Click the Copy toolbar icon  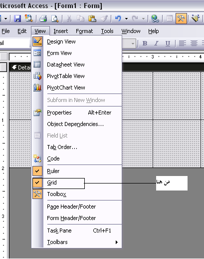80,18
